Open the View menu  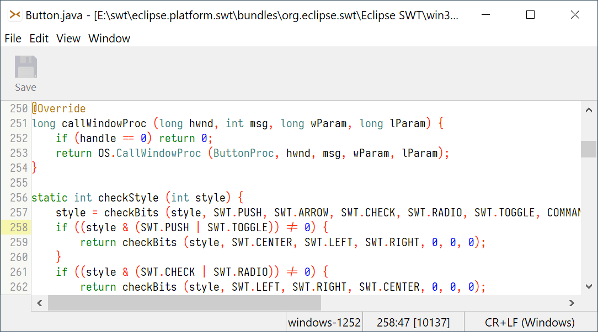(x=67, y=39)
